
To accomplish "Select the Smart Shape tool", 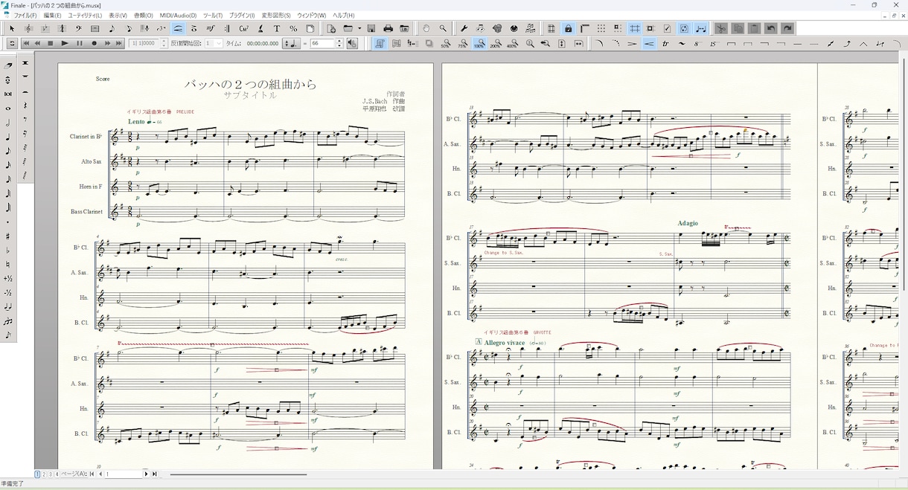I will 178,28.
